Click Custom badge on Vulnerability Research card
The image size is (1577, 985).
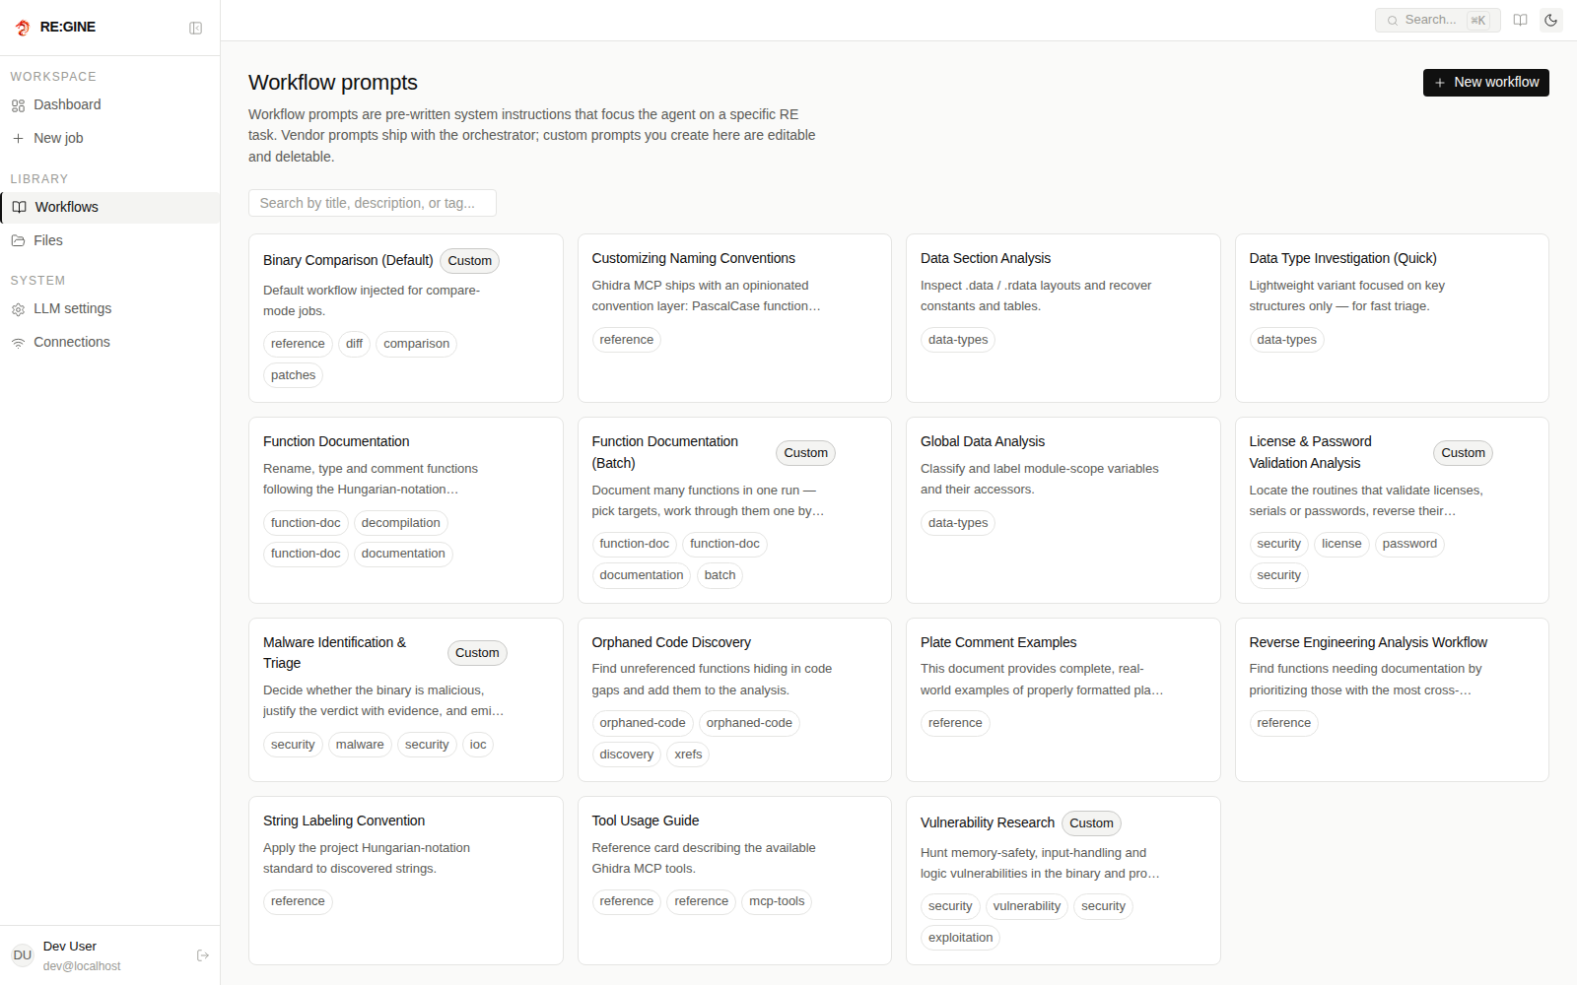[1091, 823]
